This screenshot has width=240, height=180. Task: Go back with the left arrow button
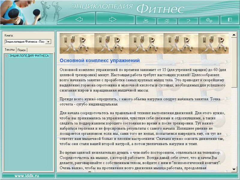coord(79,20)
